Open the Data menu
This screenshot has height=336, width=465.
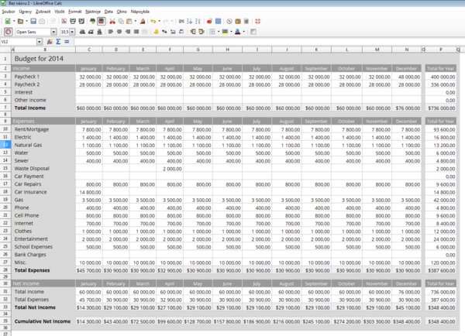point(108,12)
